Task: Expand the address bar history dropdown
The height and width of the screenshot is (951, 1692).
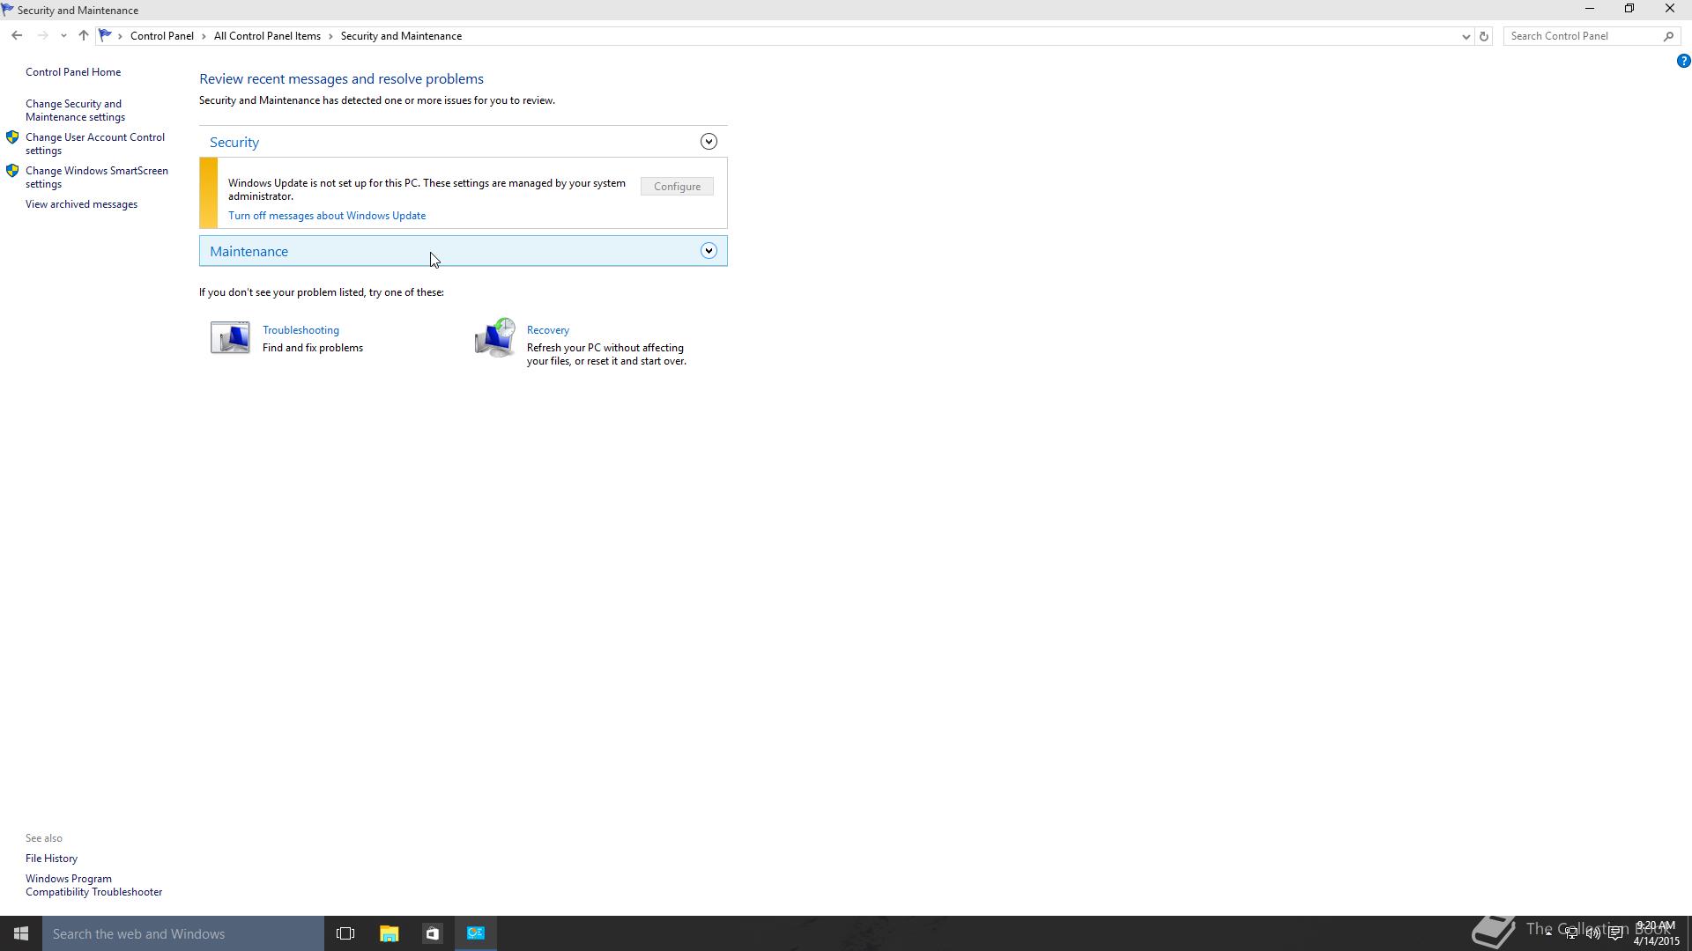Action: point(1466,36)
